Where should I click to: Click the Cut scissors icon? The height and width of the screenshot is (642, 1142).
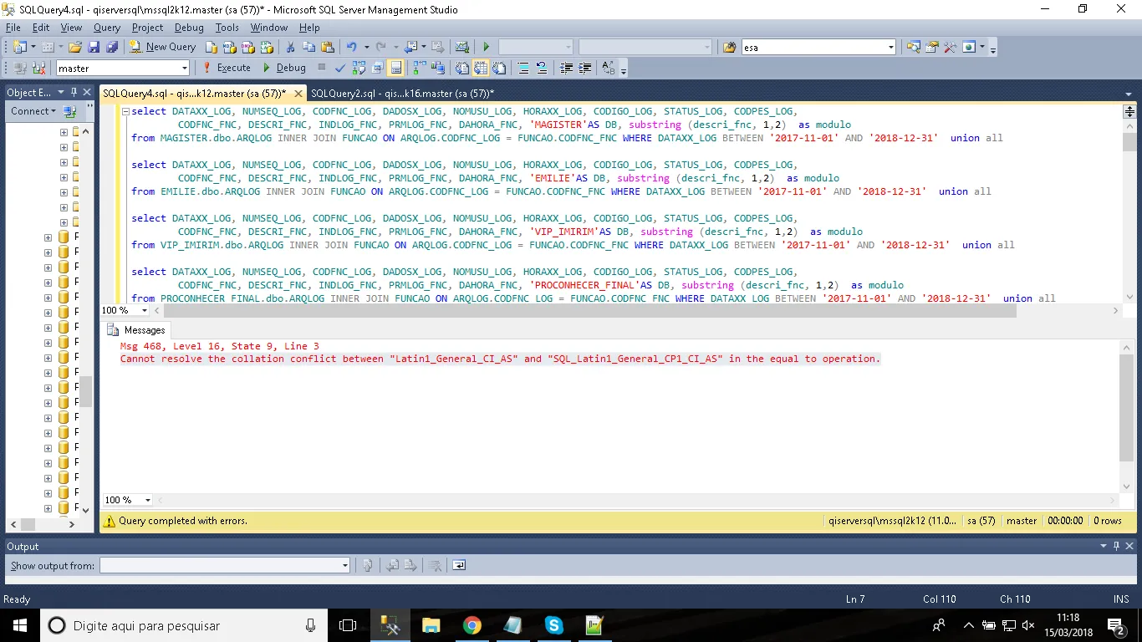pos(290,47)
